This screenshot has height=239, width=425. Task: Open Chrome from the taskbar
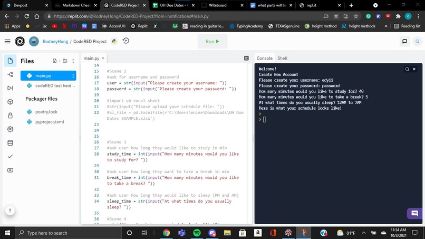(x=167, y=233)
